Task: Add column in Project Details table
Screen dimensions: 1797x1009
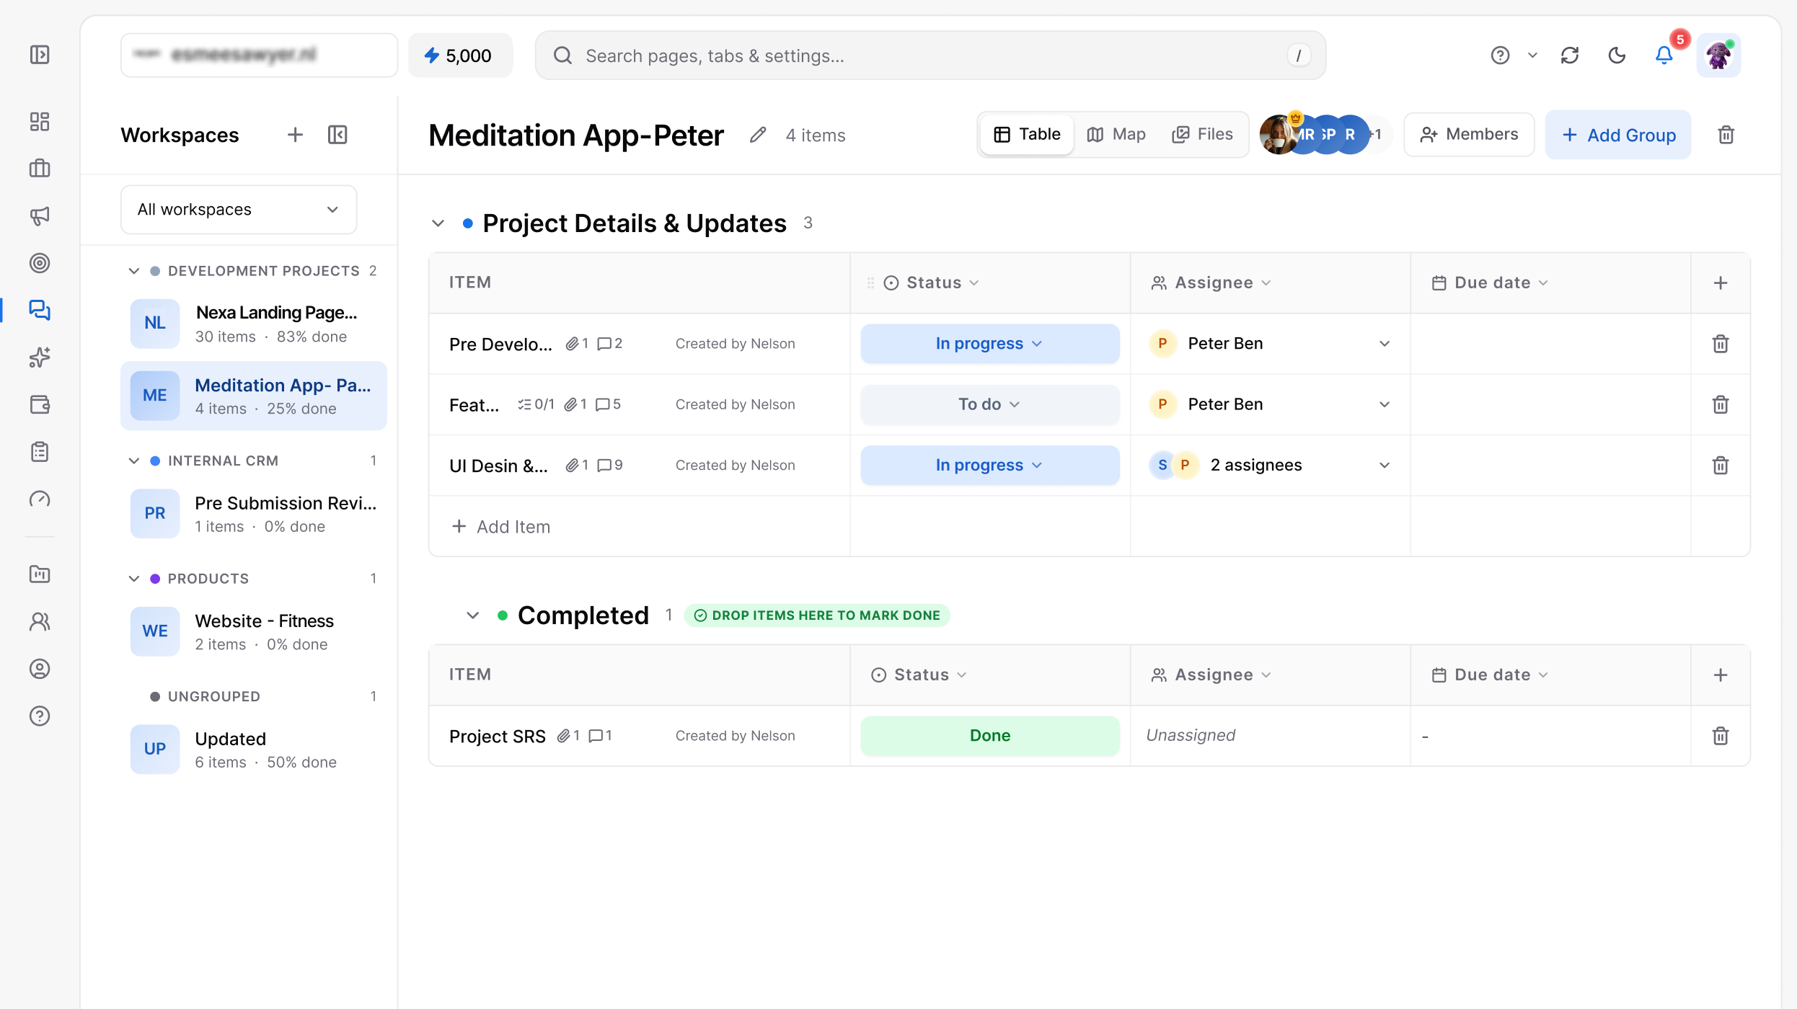Action: click(x=1721, y=283)
